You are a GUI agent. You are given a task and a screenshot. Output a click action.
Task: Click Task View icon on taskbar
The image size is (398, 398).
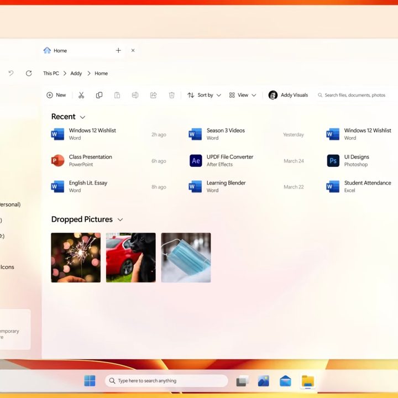click(x=242, y=381)
